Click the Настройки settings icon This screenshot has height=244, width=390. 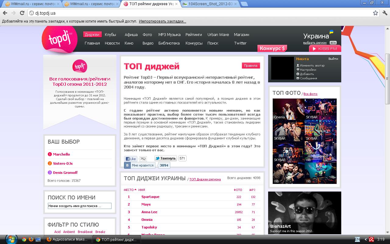point(298,70)
